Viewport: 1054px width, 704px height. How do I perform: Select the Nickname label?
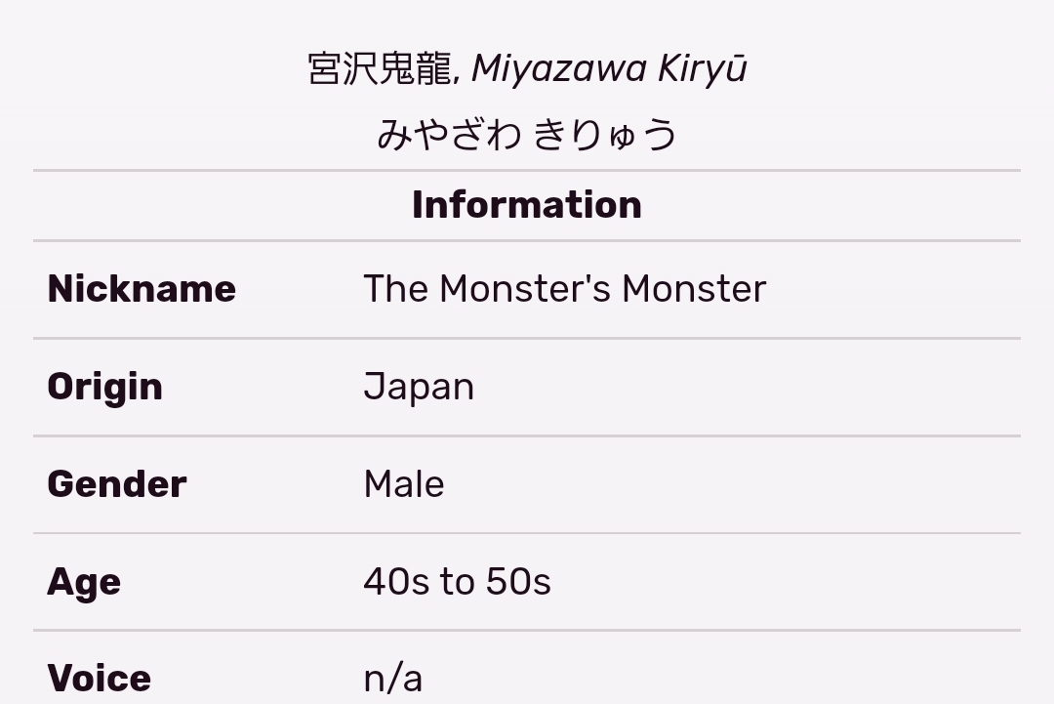tap(142, 289)
